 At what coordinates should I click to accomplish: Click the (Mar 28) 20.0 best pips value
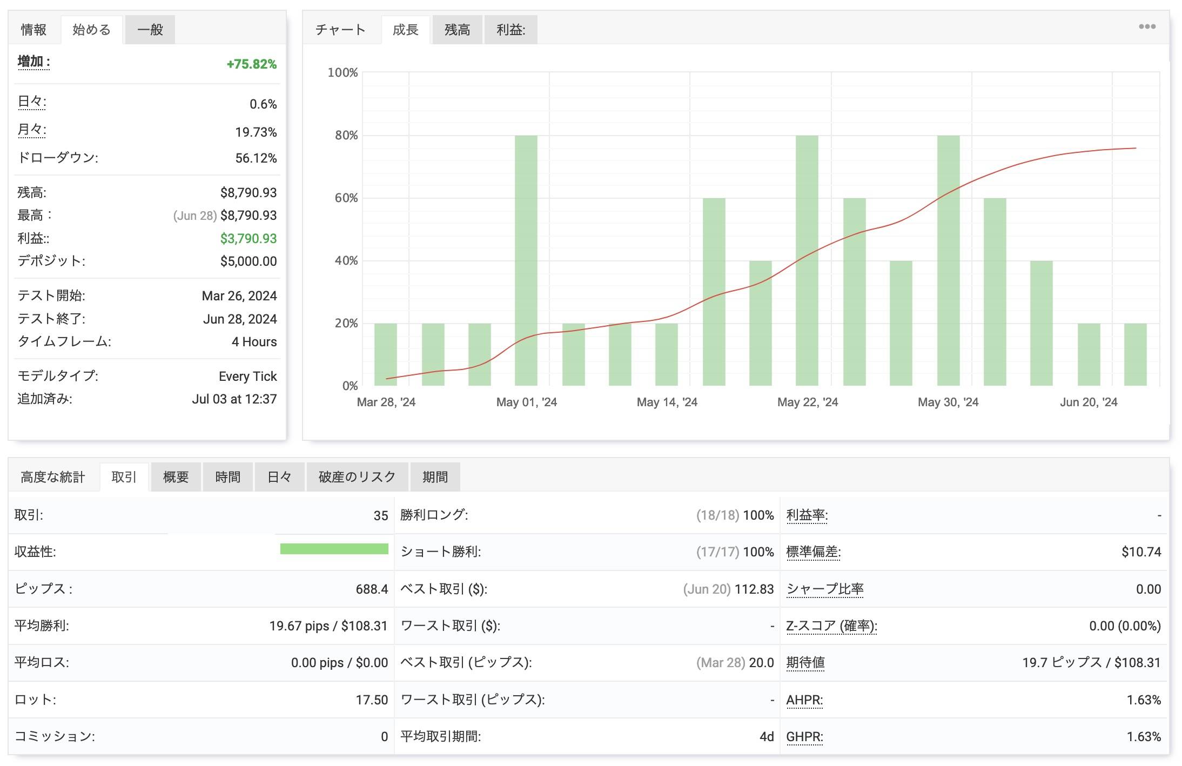(x=735, y=663)
